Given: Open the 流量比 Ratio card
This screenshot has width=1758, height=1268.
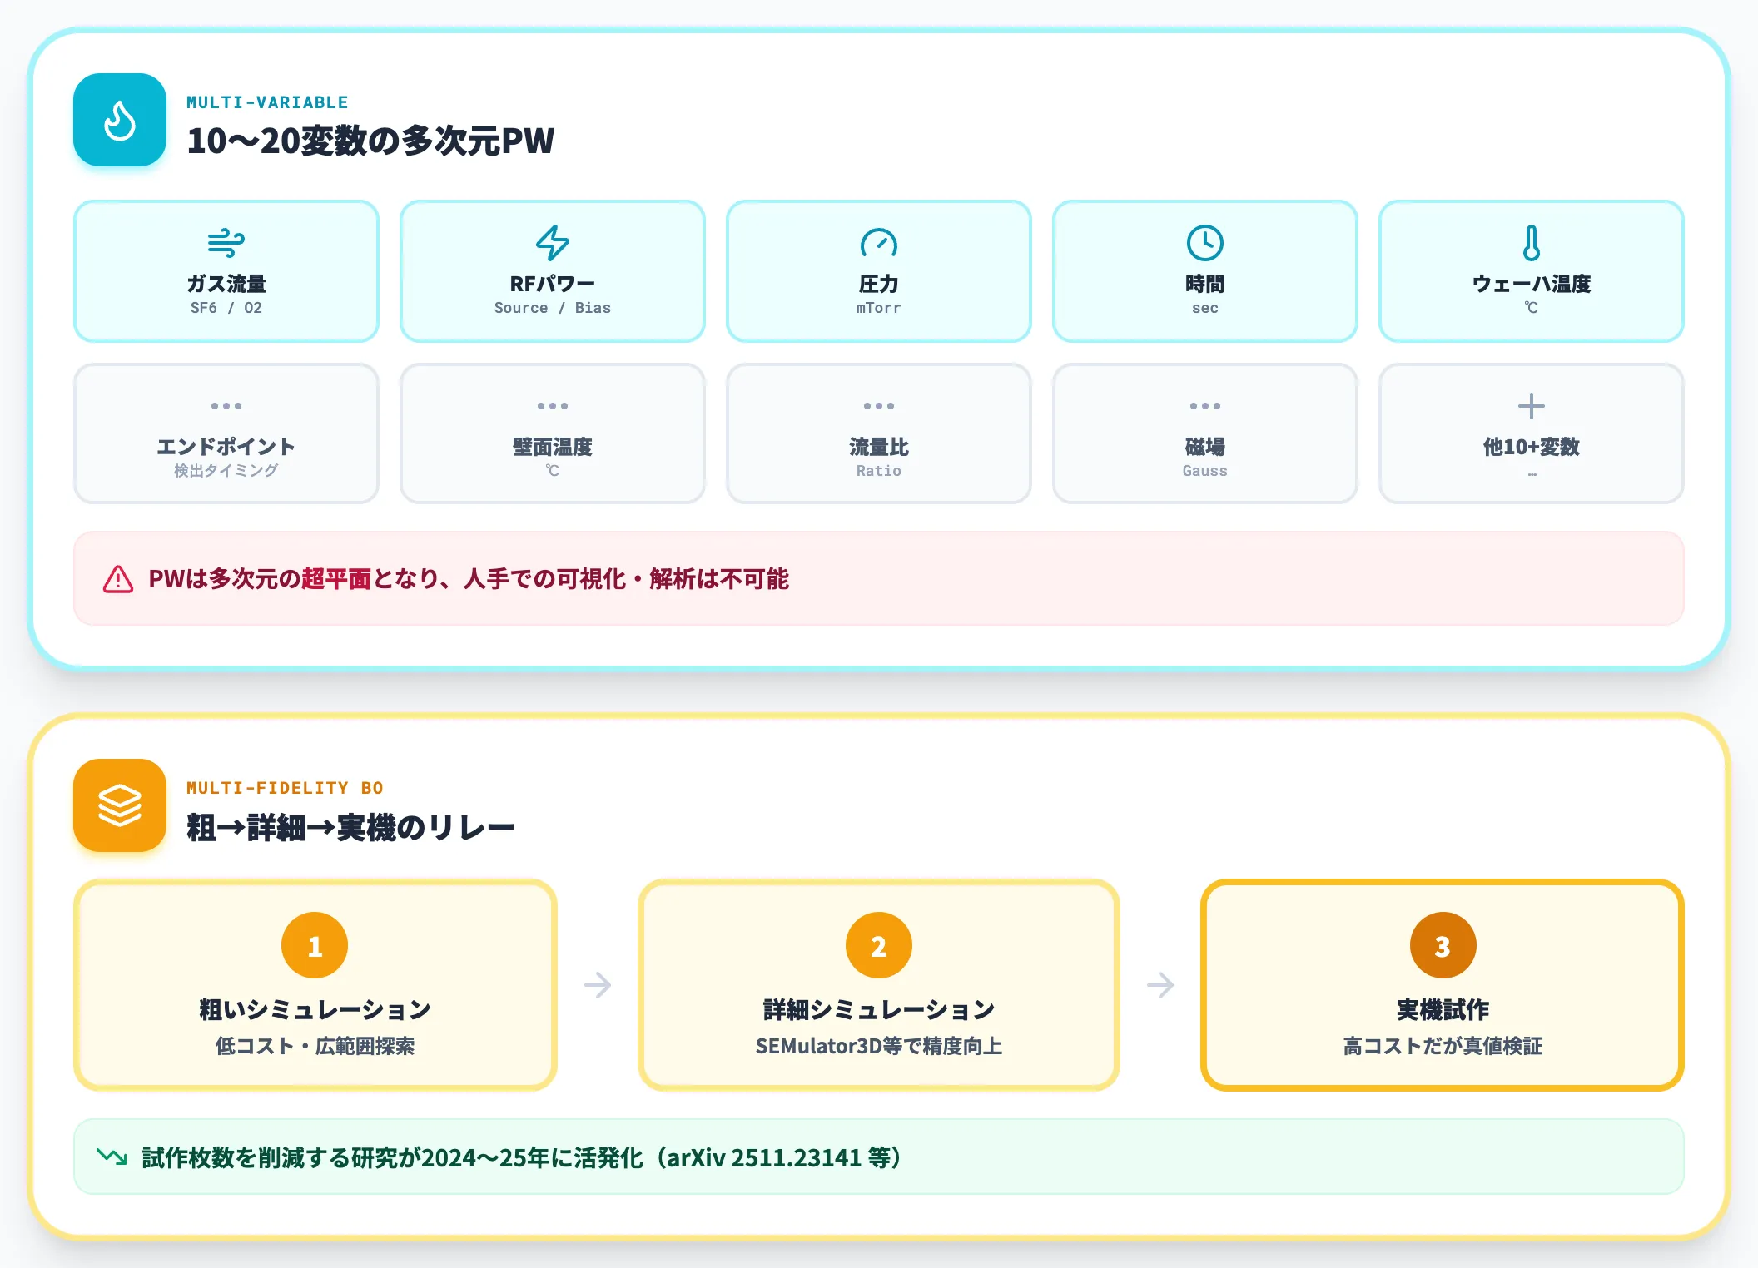Looking at the screenshot, I should point(879,433).
